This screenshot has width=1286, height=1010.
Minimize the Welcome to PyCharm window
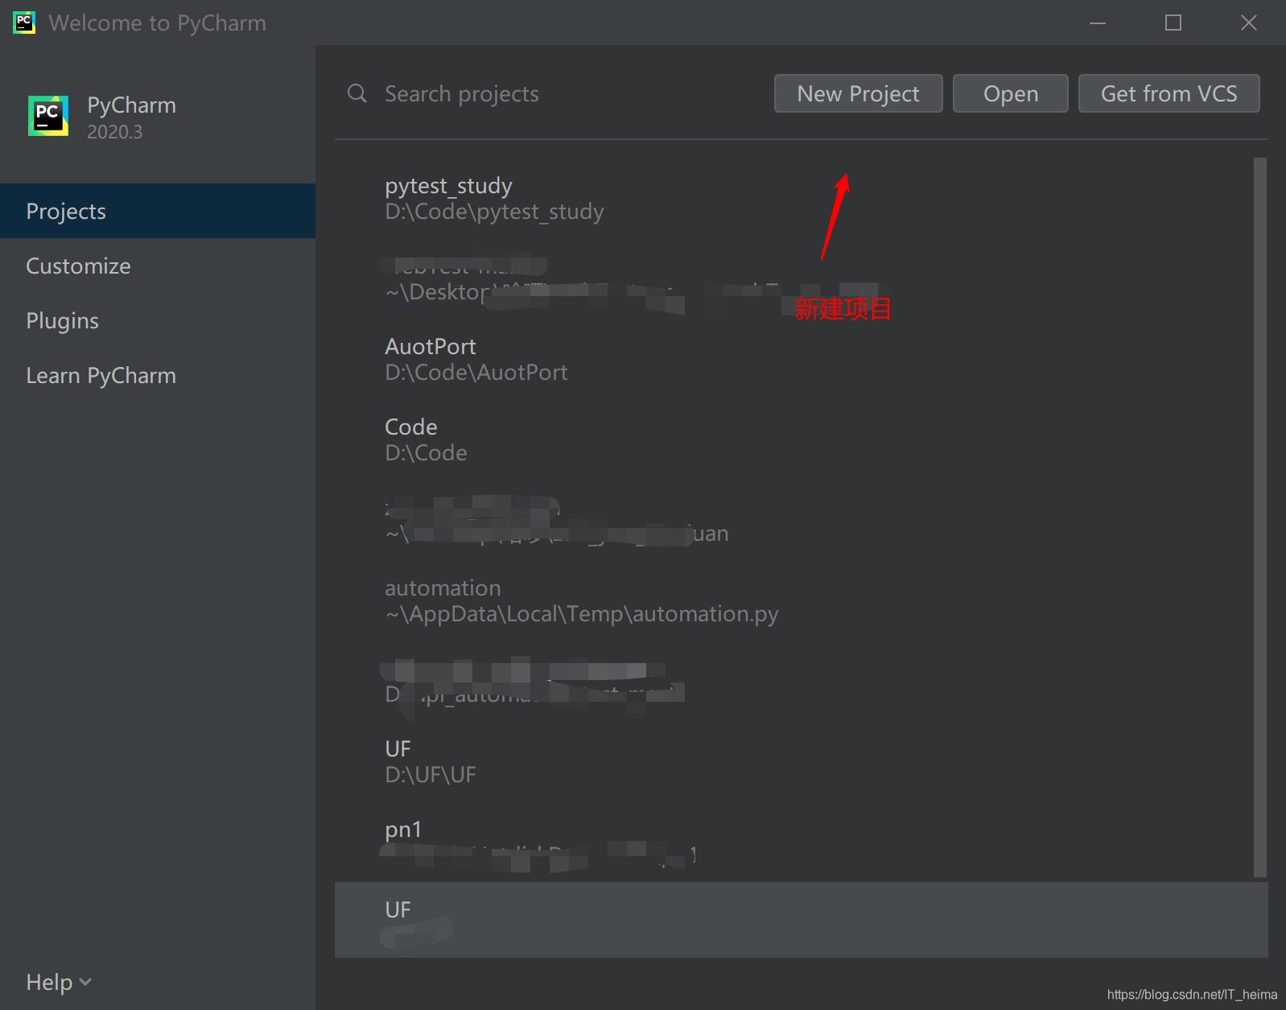pos(1098,23)
